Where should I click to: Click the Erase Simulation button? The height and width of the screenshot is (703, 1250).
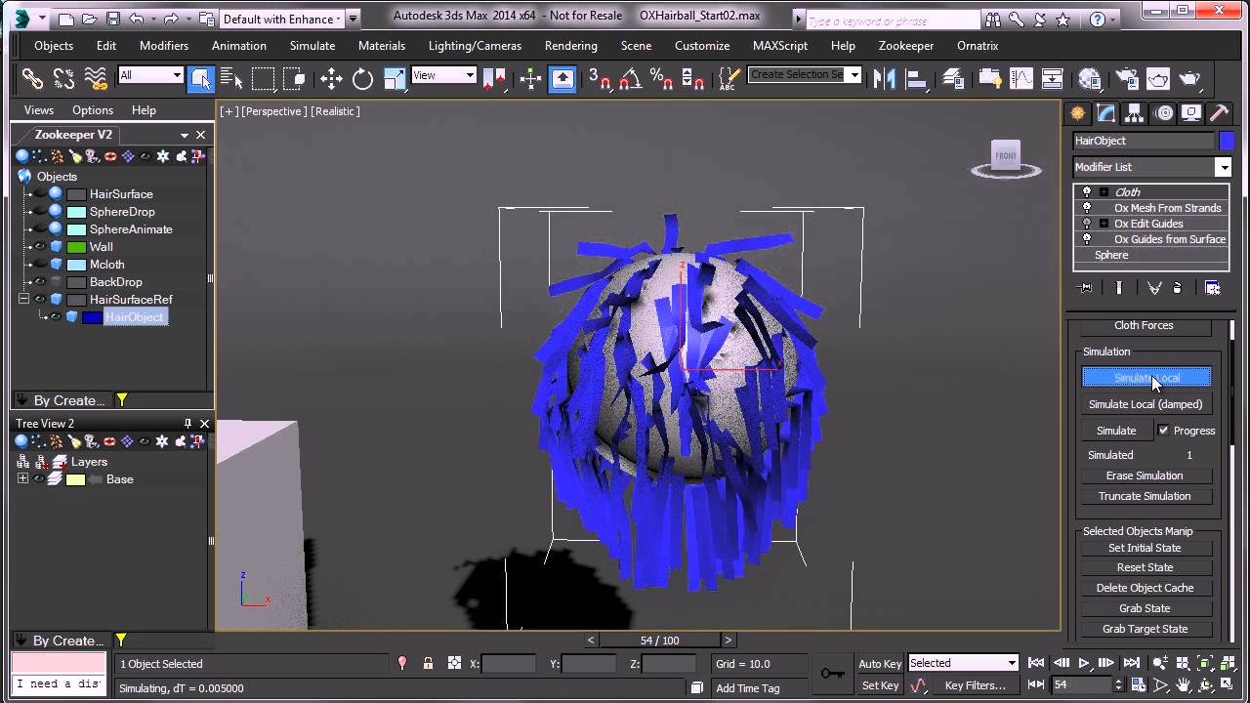[x=1146, y=476]
